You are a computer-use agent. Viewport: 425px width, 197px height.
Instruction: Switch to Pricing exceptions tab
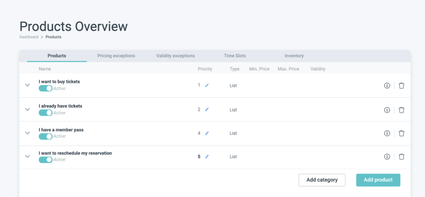pos(116,56)
